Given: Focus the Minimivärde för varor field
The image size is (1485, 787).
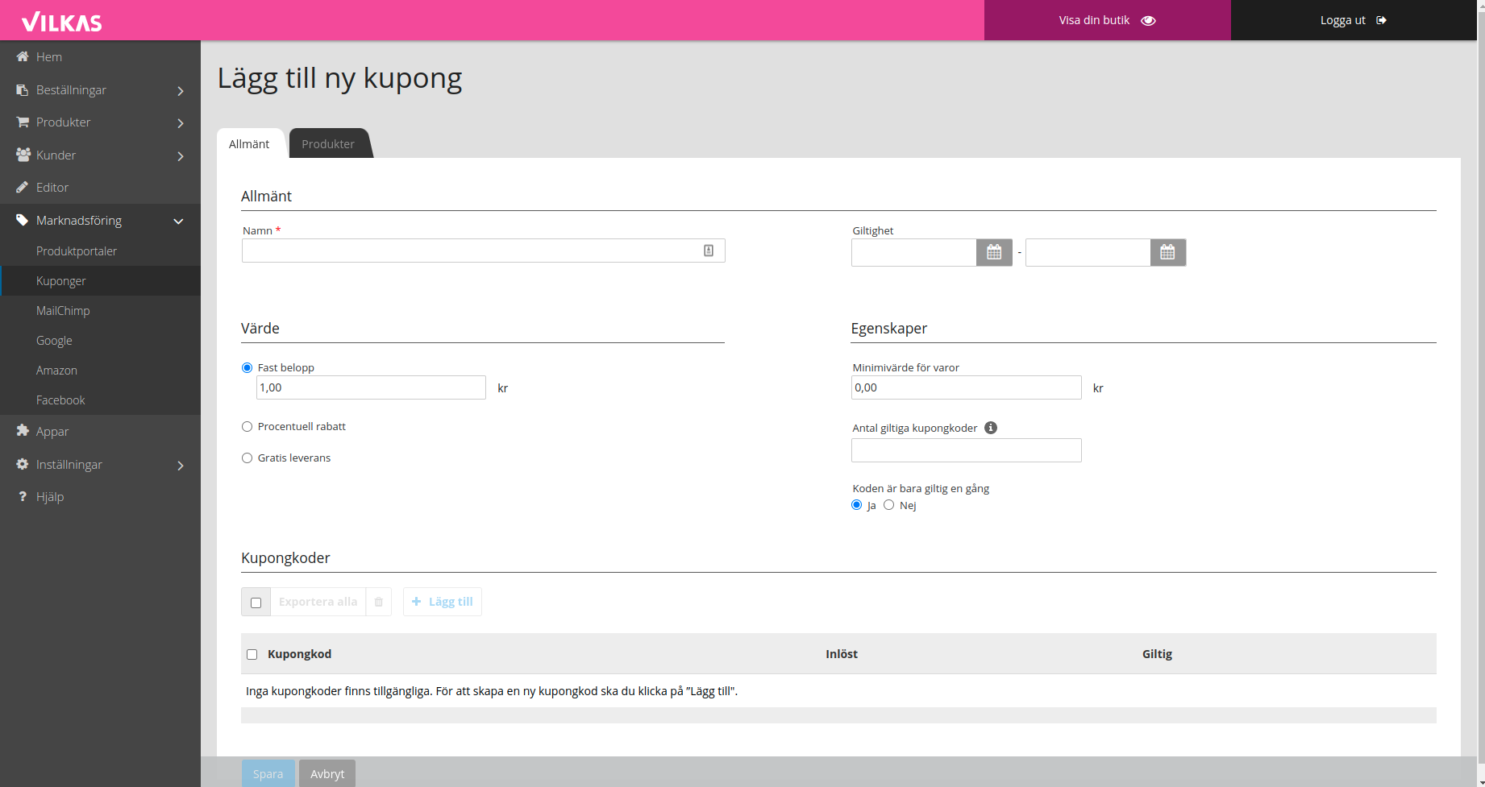Looking at the screenshot, I should pos(967,387).
